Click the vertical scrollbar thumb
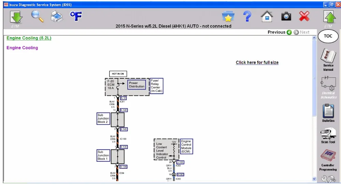The height and width of the screenshot is (185, 341). pos(314,78)
